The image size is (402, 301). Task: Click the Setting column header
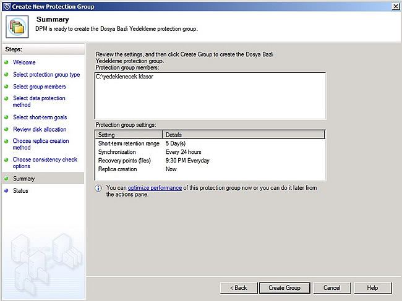pyautogui.click(x=129, y=135)
